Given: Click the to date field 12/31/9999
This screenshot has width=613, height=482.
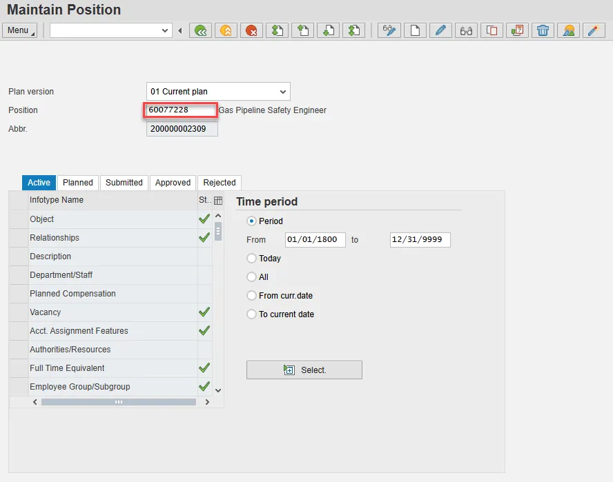Looking at the screenshot, I should click(x=420, y=240).
